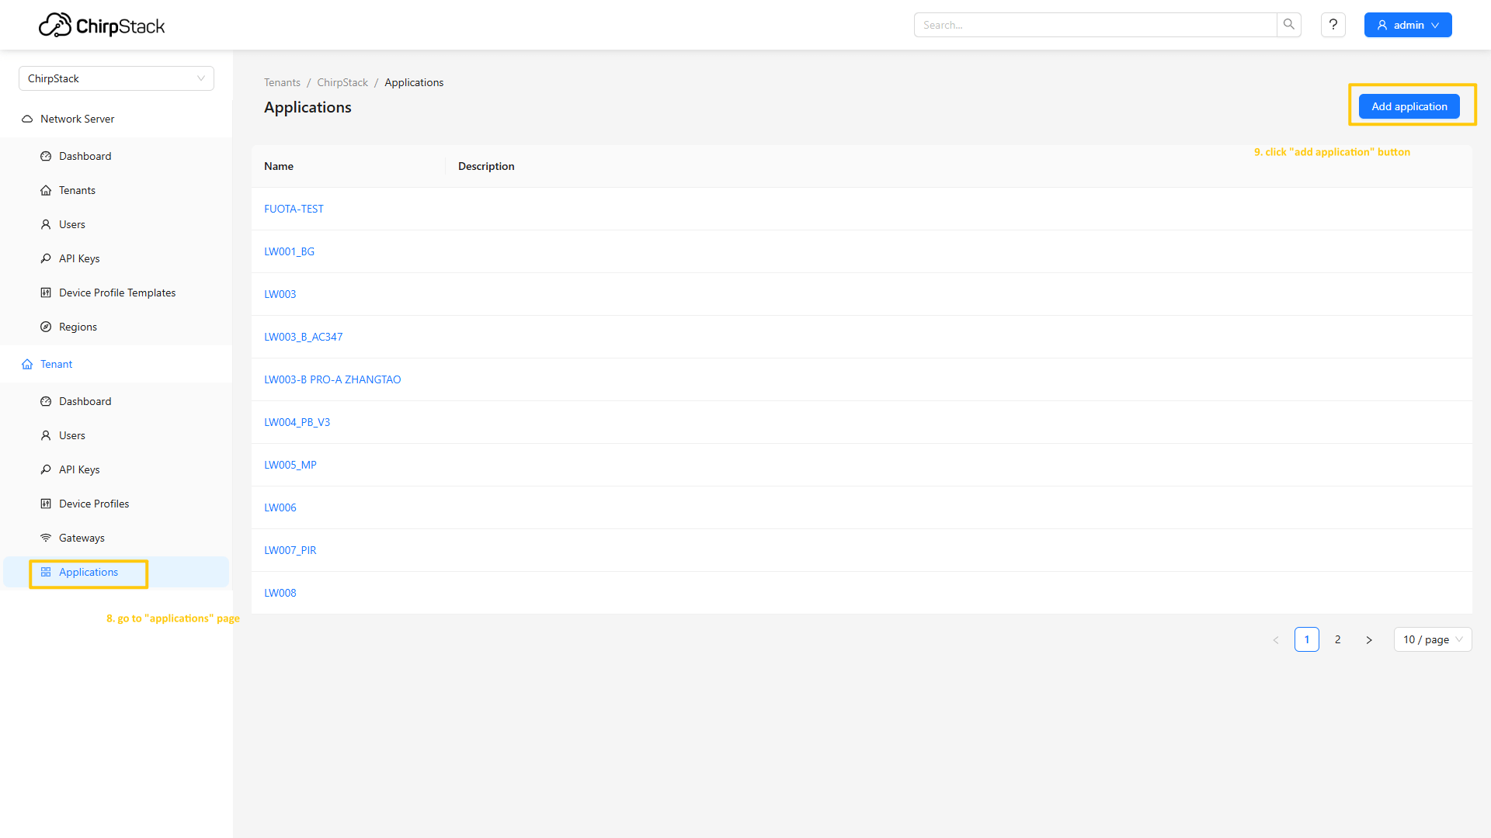
Task: Open the 10 / page size dropdown
Action: tap(1432, 639)
